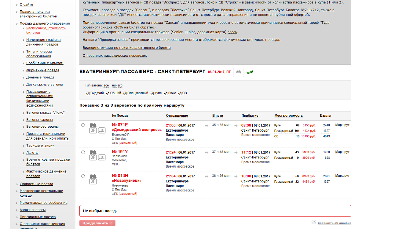Click the printer icon beside the route title
Image resolution: width=395 pixels, height=229 pixels.
pyautogui.click(x=239, y=72)
